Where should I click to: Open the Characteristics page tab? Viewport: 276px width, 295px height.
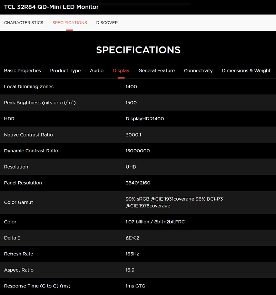tap(23, 23)
